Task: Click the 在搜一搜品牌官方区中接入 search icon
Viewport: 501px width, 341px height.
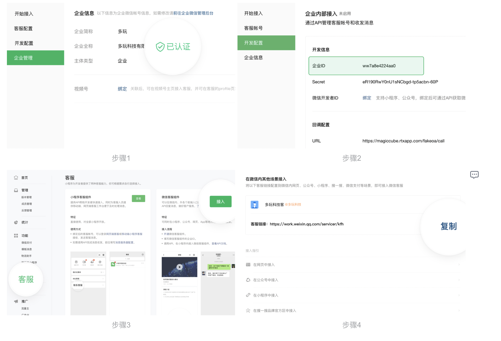Action: pos(248,310)
